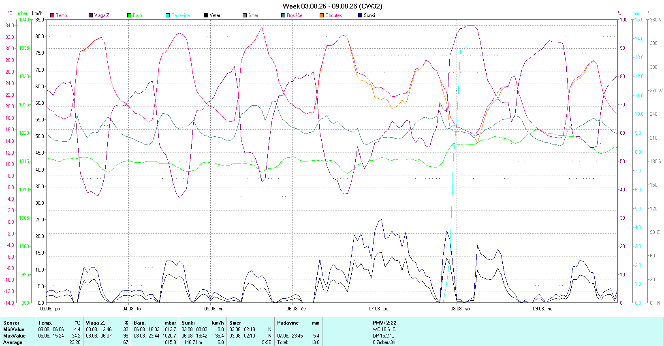Screen dimensions: 664x346
Task: Click the maximum temperature value '34.2'
Action: click(x=76, y=336)
